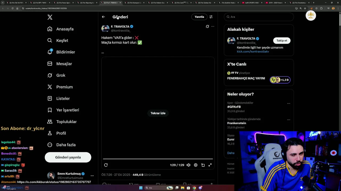Image resolution: width=341 pixels, height=191 pixels.
Task: Click Gönderi yayınla button
Action: (x=68, y=157)
